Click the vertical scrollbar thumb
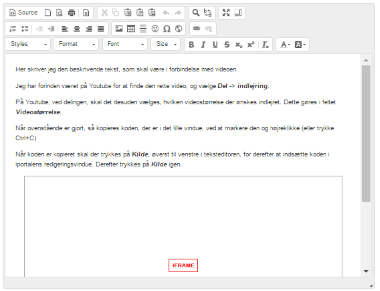Viewport: 380px width, 291px height. point(366,134)
